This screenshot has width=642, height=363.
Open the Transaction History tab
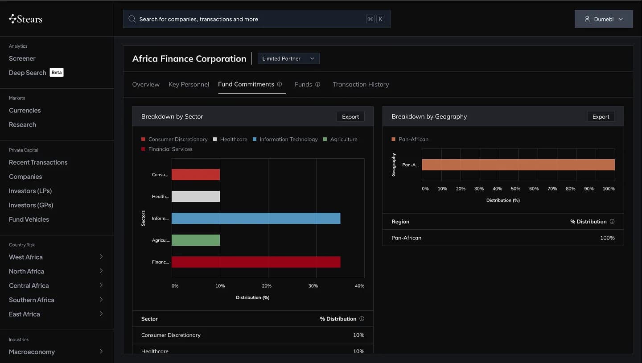pos(361,84)
